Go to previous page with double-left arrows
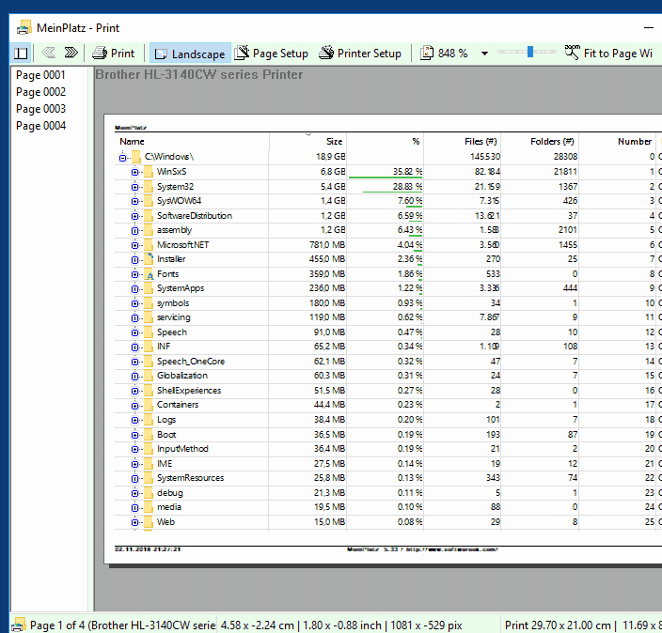The image size is (662, 633). click(49, 54)
